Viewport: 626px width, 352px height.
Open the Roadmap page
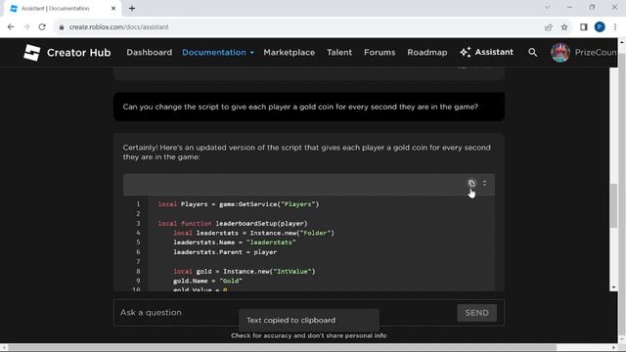point(427,52)
